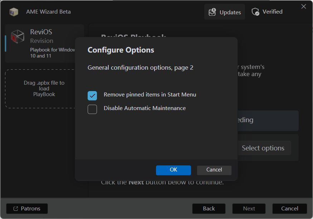Click the AME Wizard logo icon
The width and height of the screenshot is (313, 219).
click(14, 12)
